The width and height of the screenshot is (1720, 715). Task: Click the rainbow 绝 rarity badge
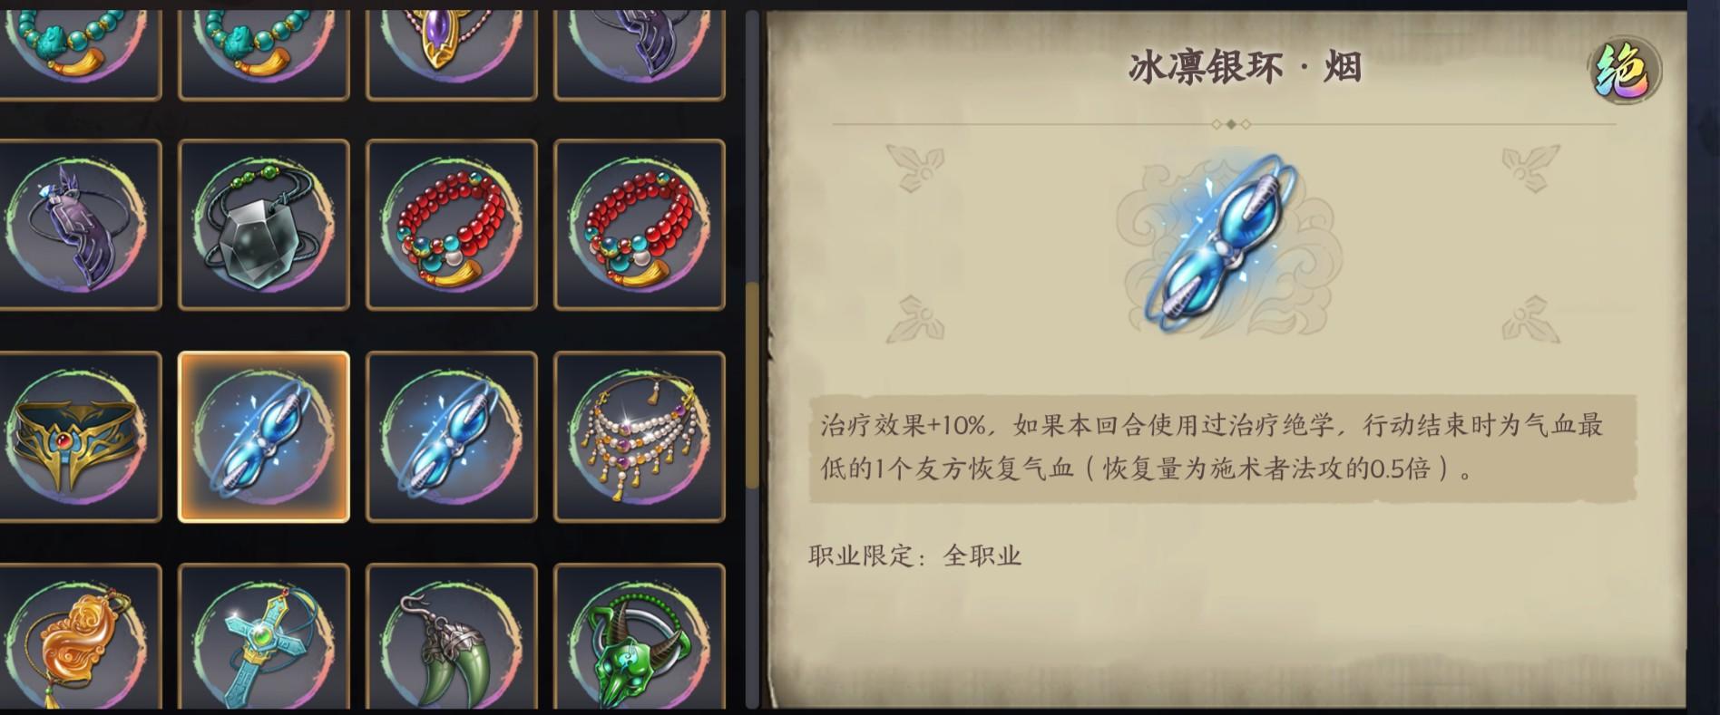(x=1624, y=70)
